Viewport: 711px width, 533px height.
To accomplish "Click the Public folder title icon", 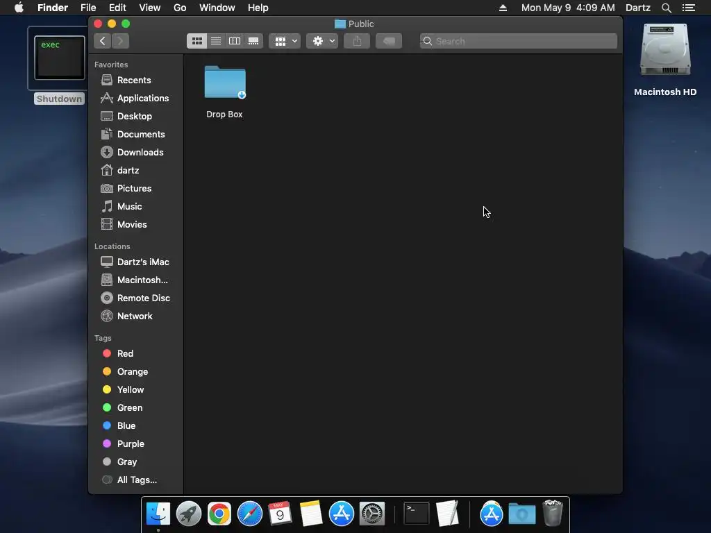I will pyautogui.click(x=340, y=24).
